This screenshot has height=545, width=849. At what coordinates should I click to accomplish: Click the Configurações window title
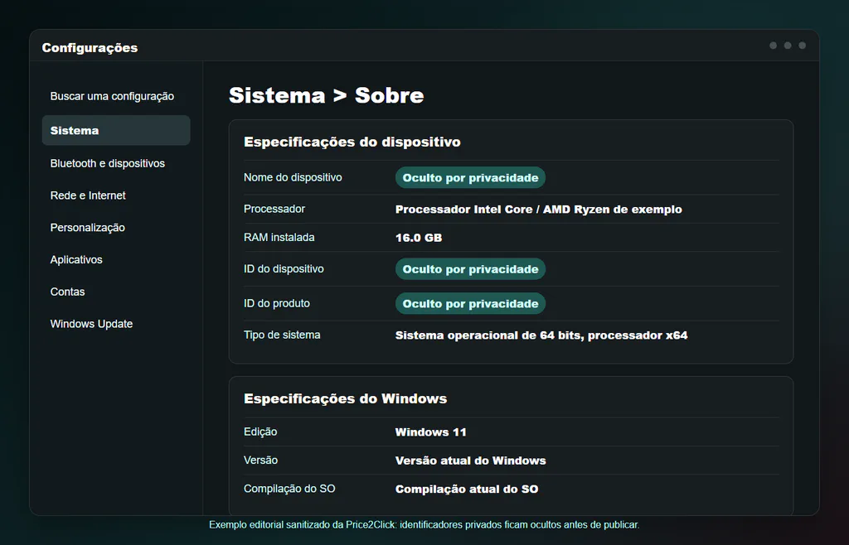click(x=90, y=47)
